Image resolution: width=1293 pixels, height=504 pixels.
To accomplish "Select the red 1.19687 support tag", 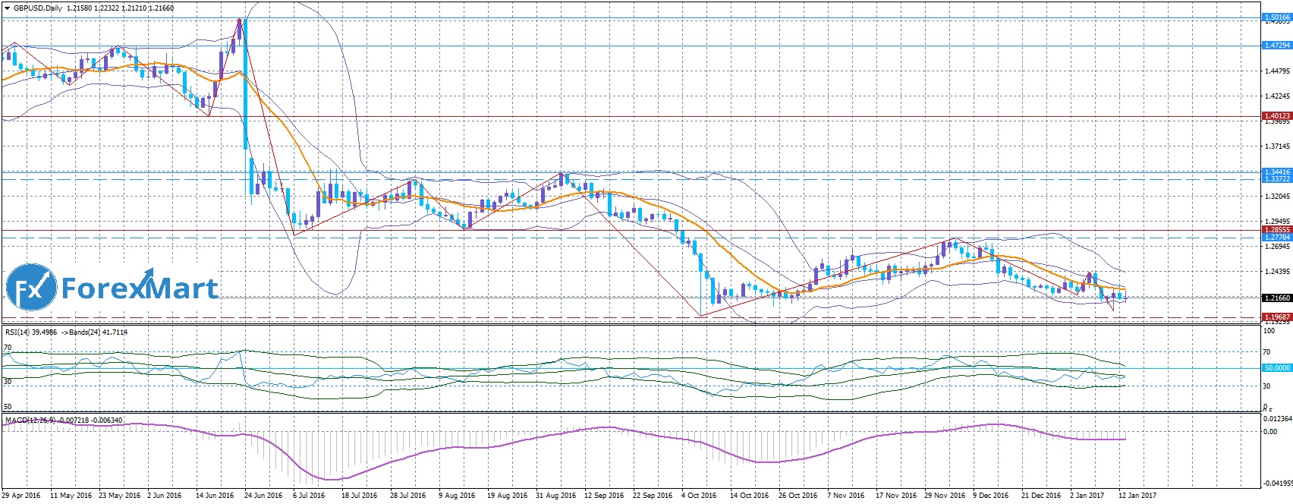I will click(1276, 317).
